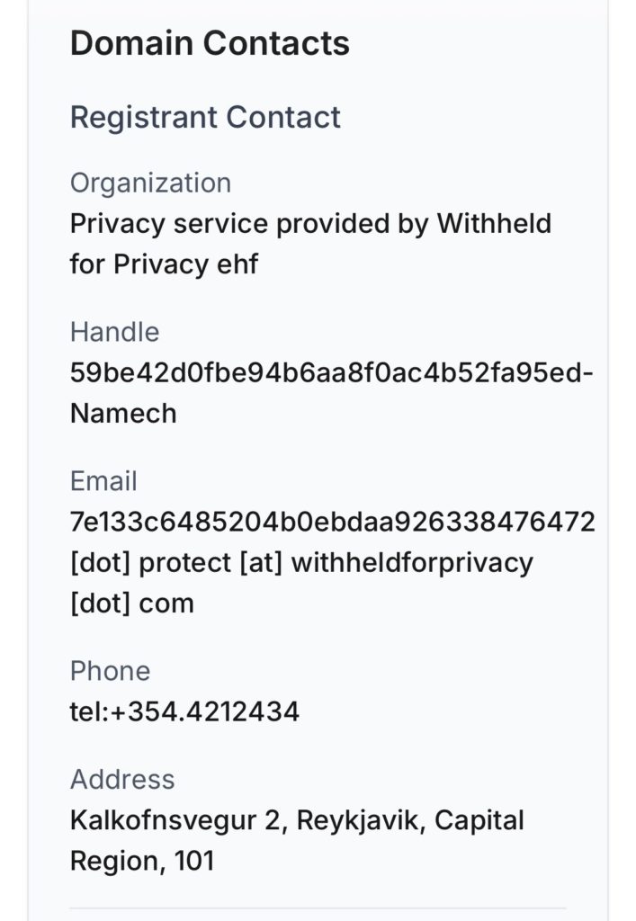This screenshot has width=636, height=921.
Task: Click the 'Namech' handle suffix text
Action: click(x=123, y=414)
